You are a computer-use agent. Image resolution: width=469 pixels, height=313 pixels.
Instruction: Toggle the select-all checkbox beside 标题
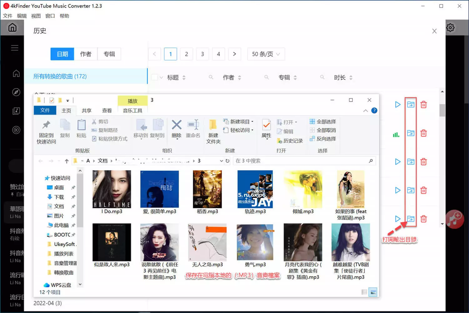(x=154, y=77)
